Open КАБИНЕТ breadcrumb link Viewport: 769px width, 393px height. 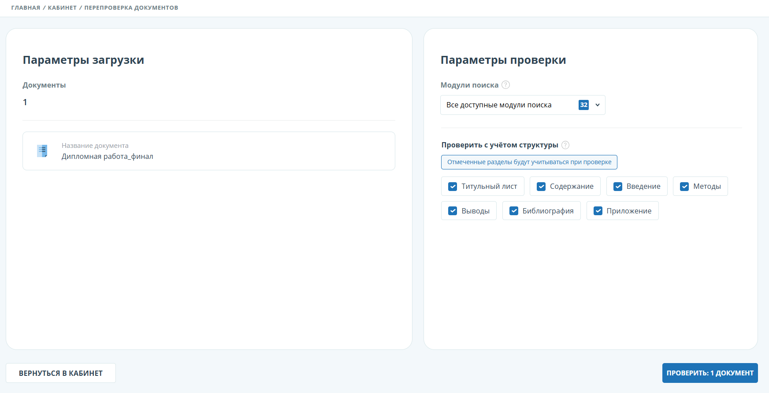pos(62,7)
